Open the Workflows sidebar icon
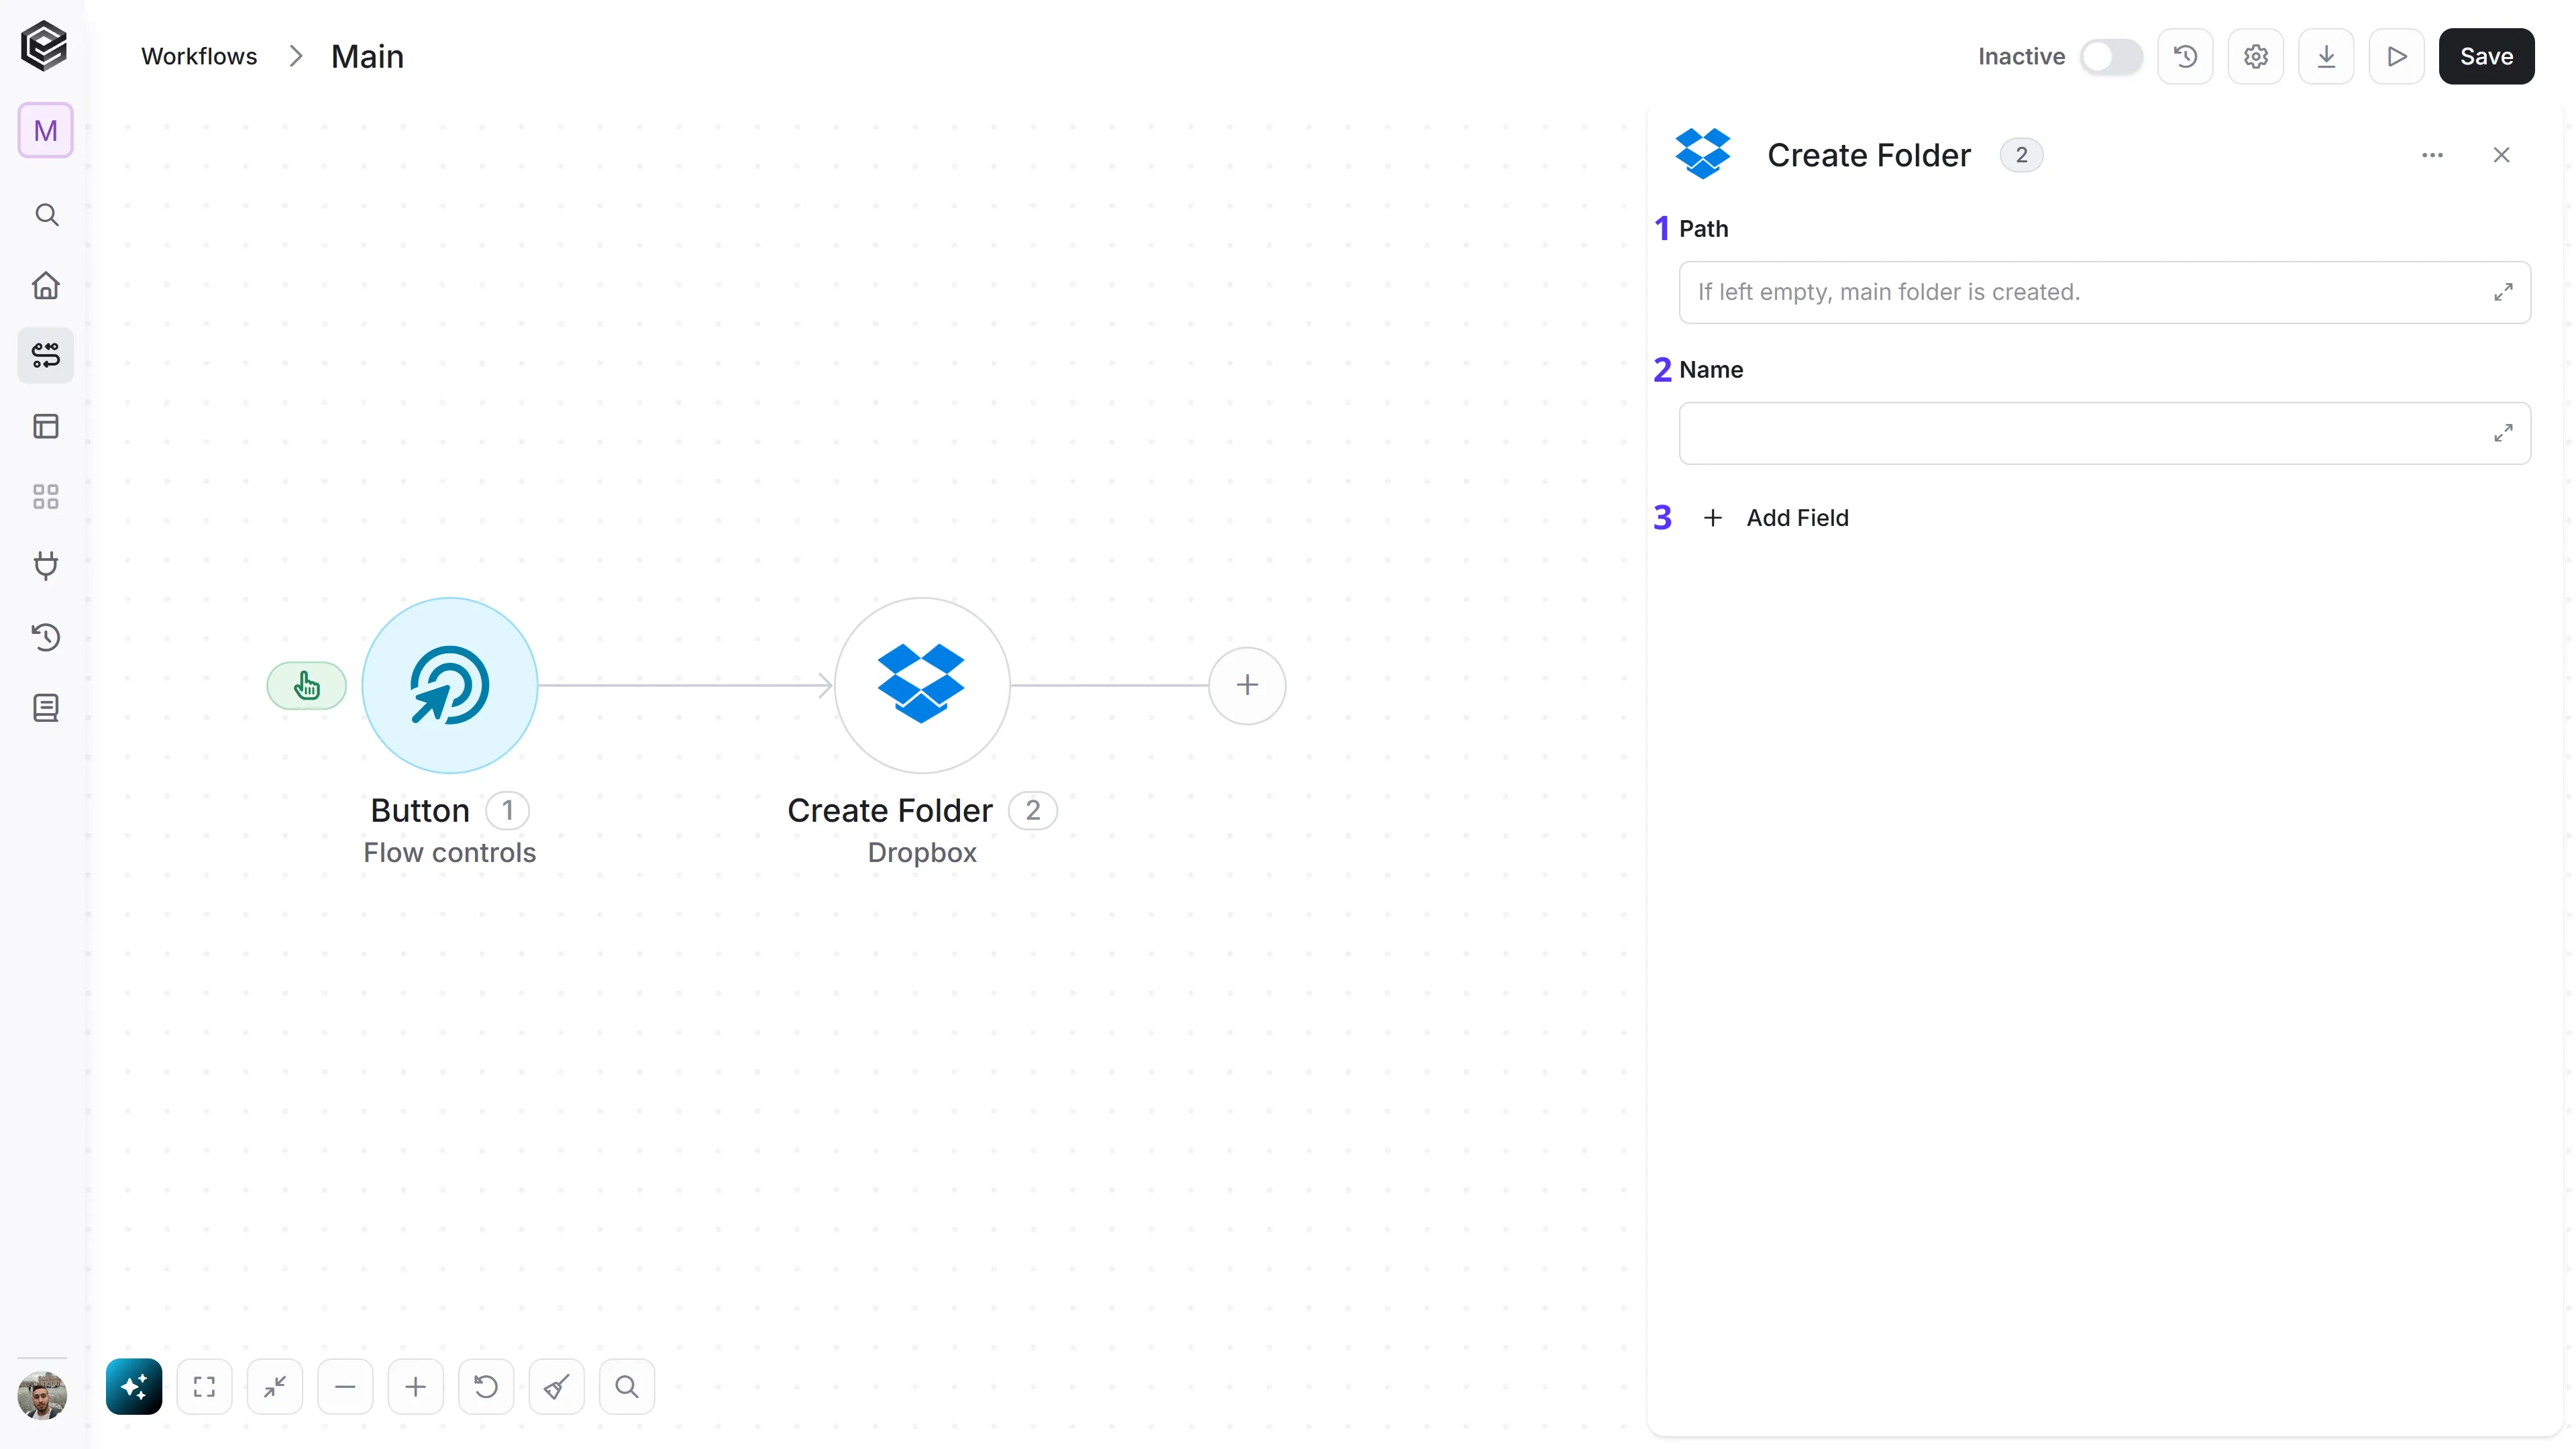 coord(46,355)
